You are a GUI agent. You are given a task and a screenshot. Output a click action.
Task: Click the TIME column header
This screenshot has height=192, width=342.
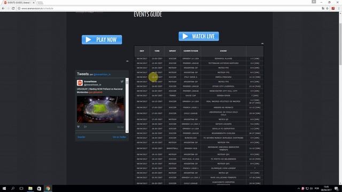tap(157, 51)
